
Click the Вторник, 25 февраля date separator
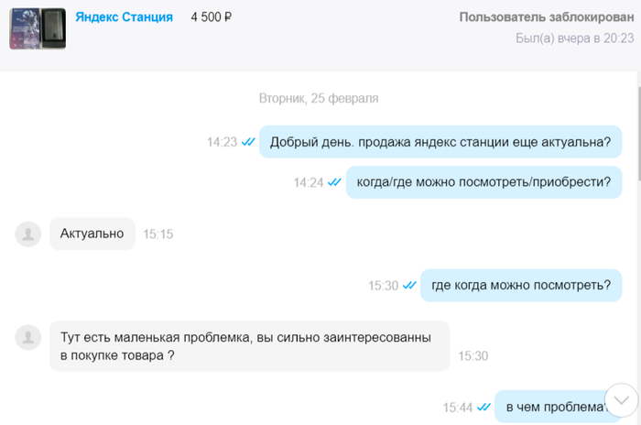[x=319, y=98]
